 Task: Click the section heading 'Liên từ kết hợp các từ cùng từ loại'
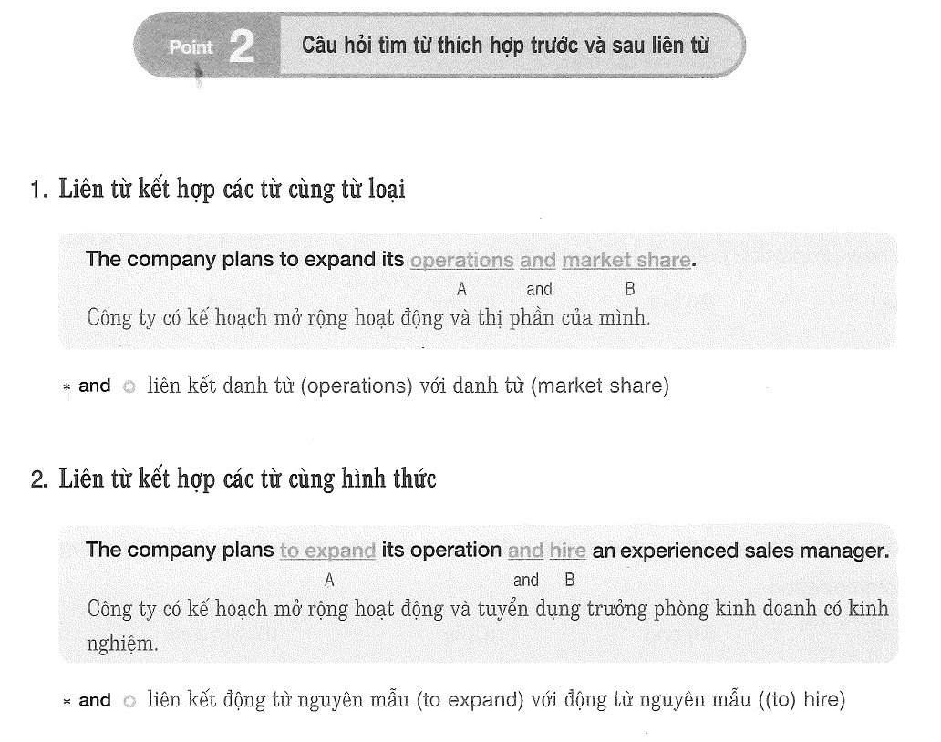(x=232, y=189)
